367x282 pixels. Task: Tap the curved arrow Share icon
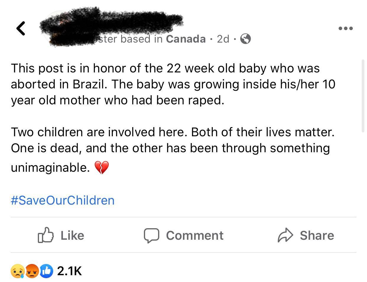coord(285,235)
